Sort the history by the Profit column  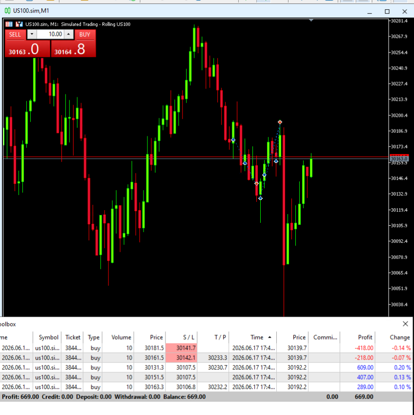tap(358, 337)
